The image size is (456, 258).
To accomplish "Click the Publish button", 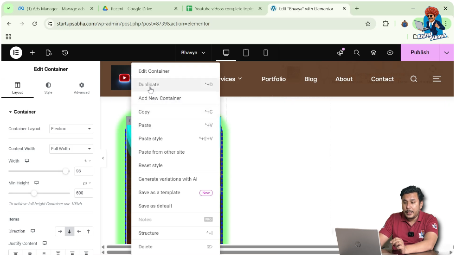I will click(420, 53).
